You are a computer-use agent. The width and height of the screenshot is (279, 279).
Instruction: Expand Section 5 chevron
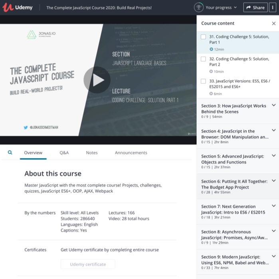274,156
